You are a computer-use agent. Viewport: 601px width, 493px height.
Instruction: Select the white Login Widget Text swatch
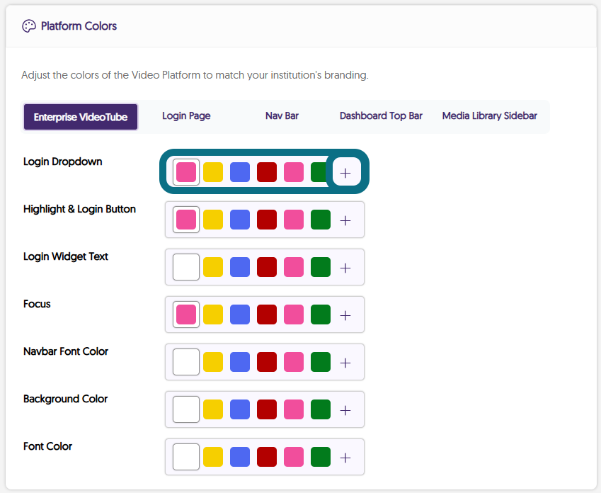tap(186, 267)
